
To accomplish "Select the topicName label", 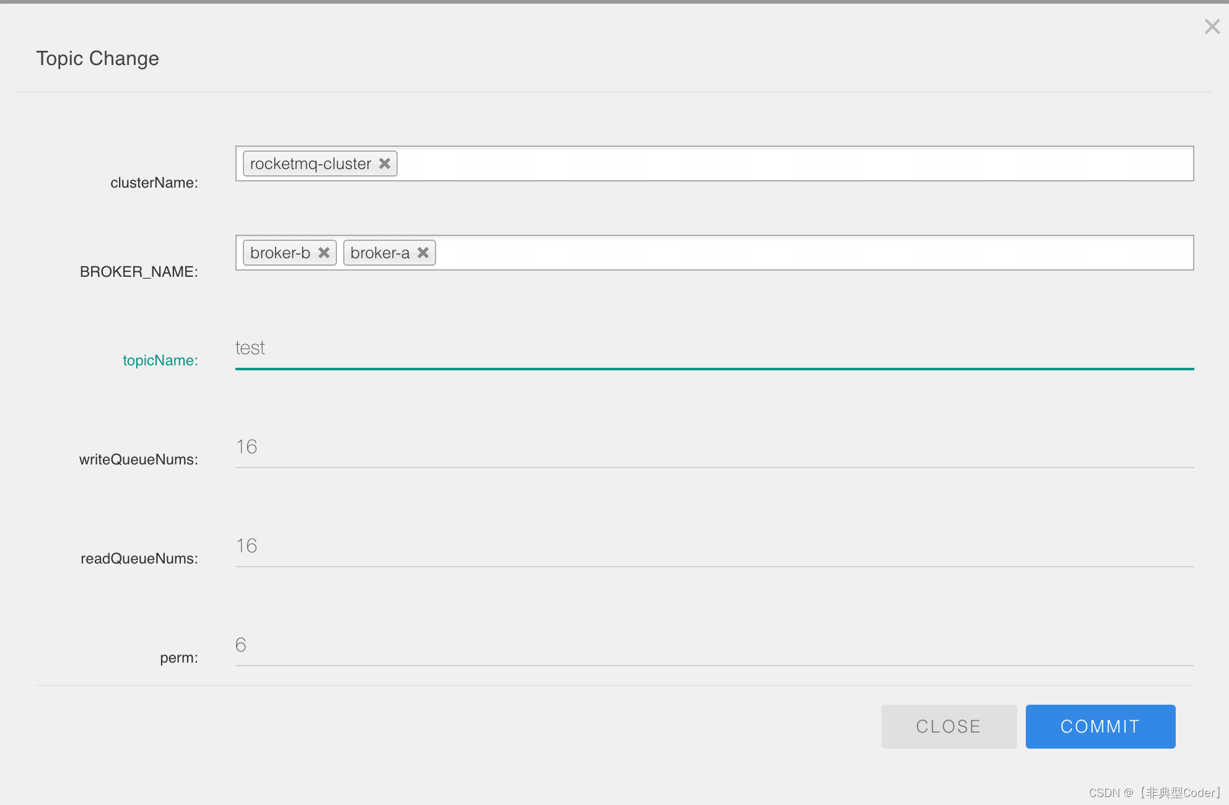I will [160, 360].
